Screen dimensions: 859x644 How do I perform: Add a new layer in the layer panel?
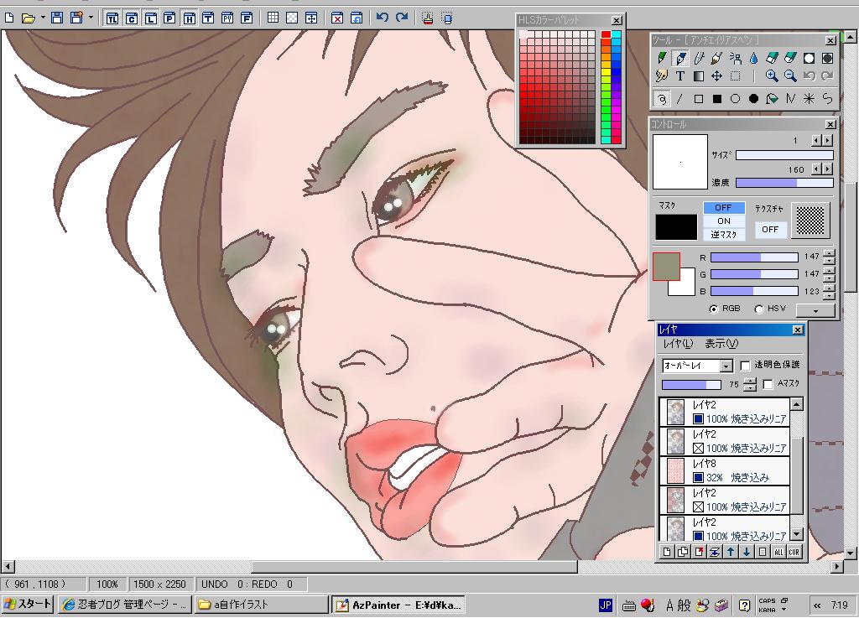point(667,552)
